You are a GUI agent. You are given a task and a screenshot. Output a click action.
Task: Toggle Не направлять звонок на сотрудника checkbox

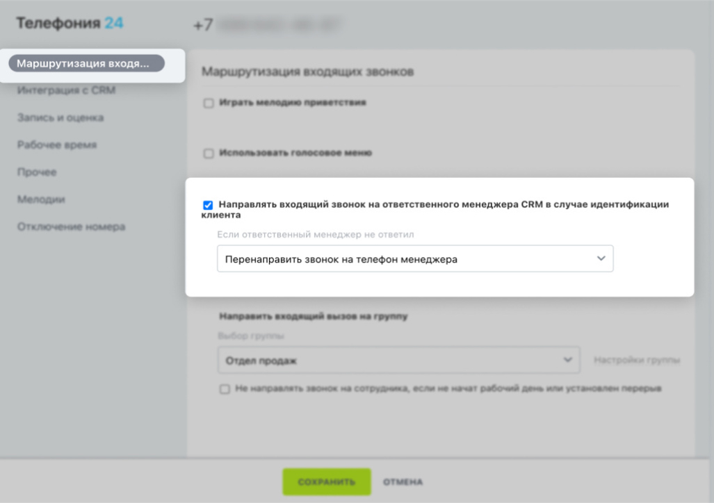pyautogui.click(x=225, y=389)
